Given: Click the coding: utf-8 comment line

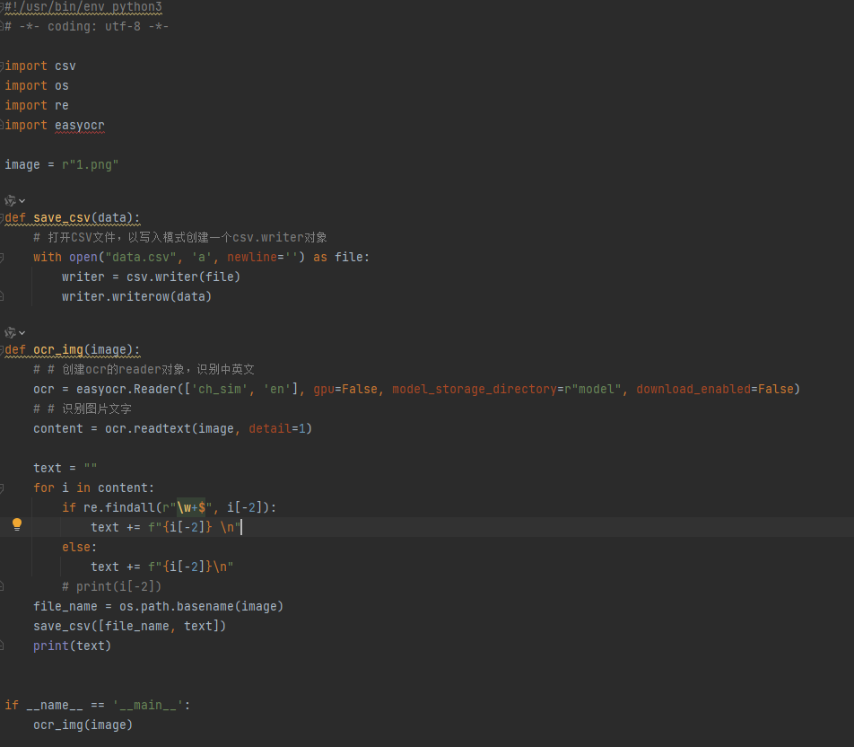Looking at the screenshot, I should click(x=87, y=26).
